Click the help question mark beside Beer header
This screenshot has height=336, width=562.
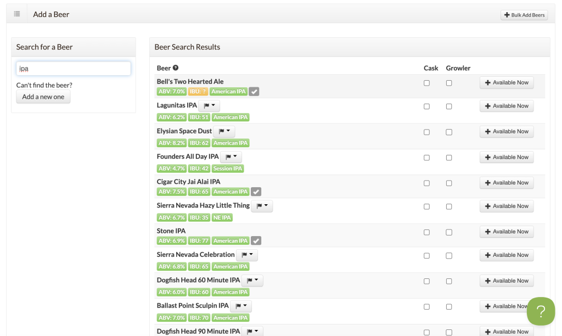176,68
